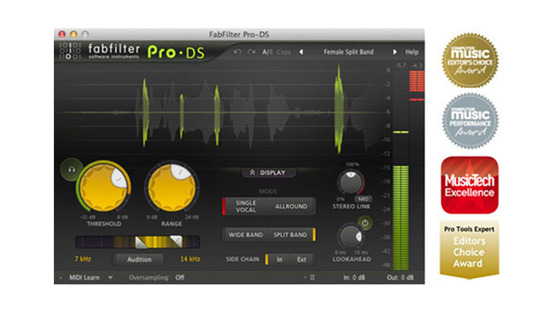Click the low frequency band handle
The image size is (551, 313).
click(141, 242)
